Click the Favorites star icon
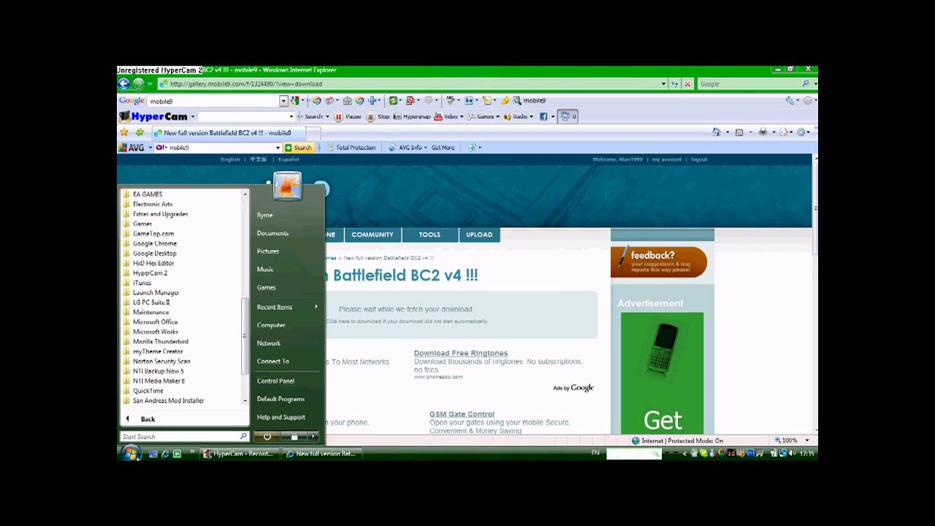 coord(124,132)
